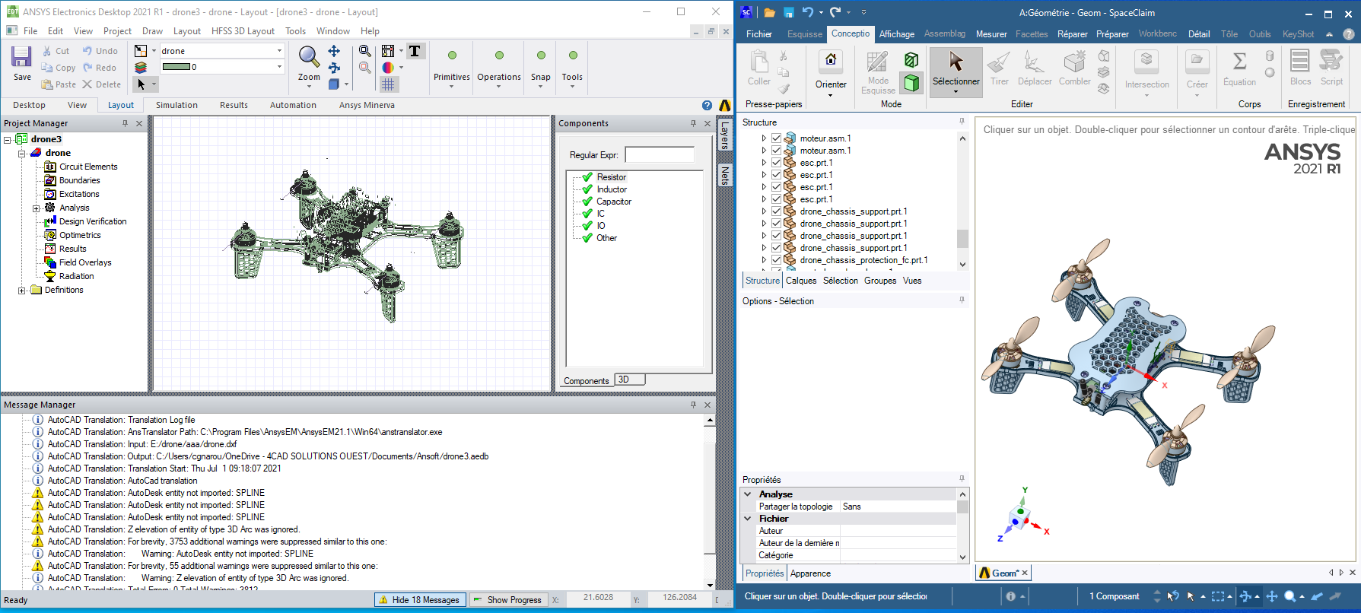Switch to the Simulation ribbon tab
Viewport: 1361px width, 613px height.
pos(176,106)
